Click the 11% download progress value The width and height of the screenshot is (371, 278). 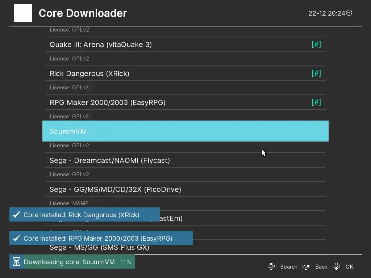126,262
